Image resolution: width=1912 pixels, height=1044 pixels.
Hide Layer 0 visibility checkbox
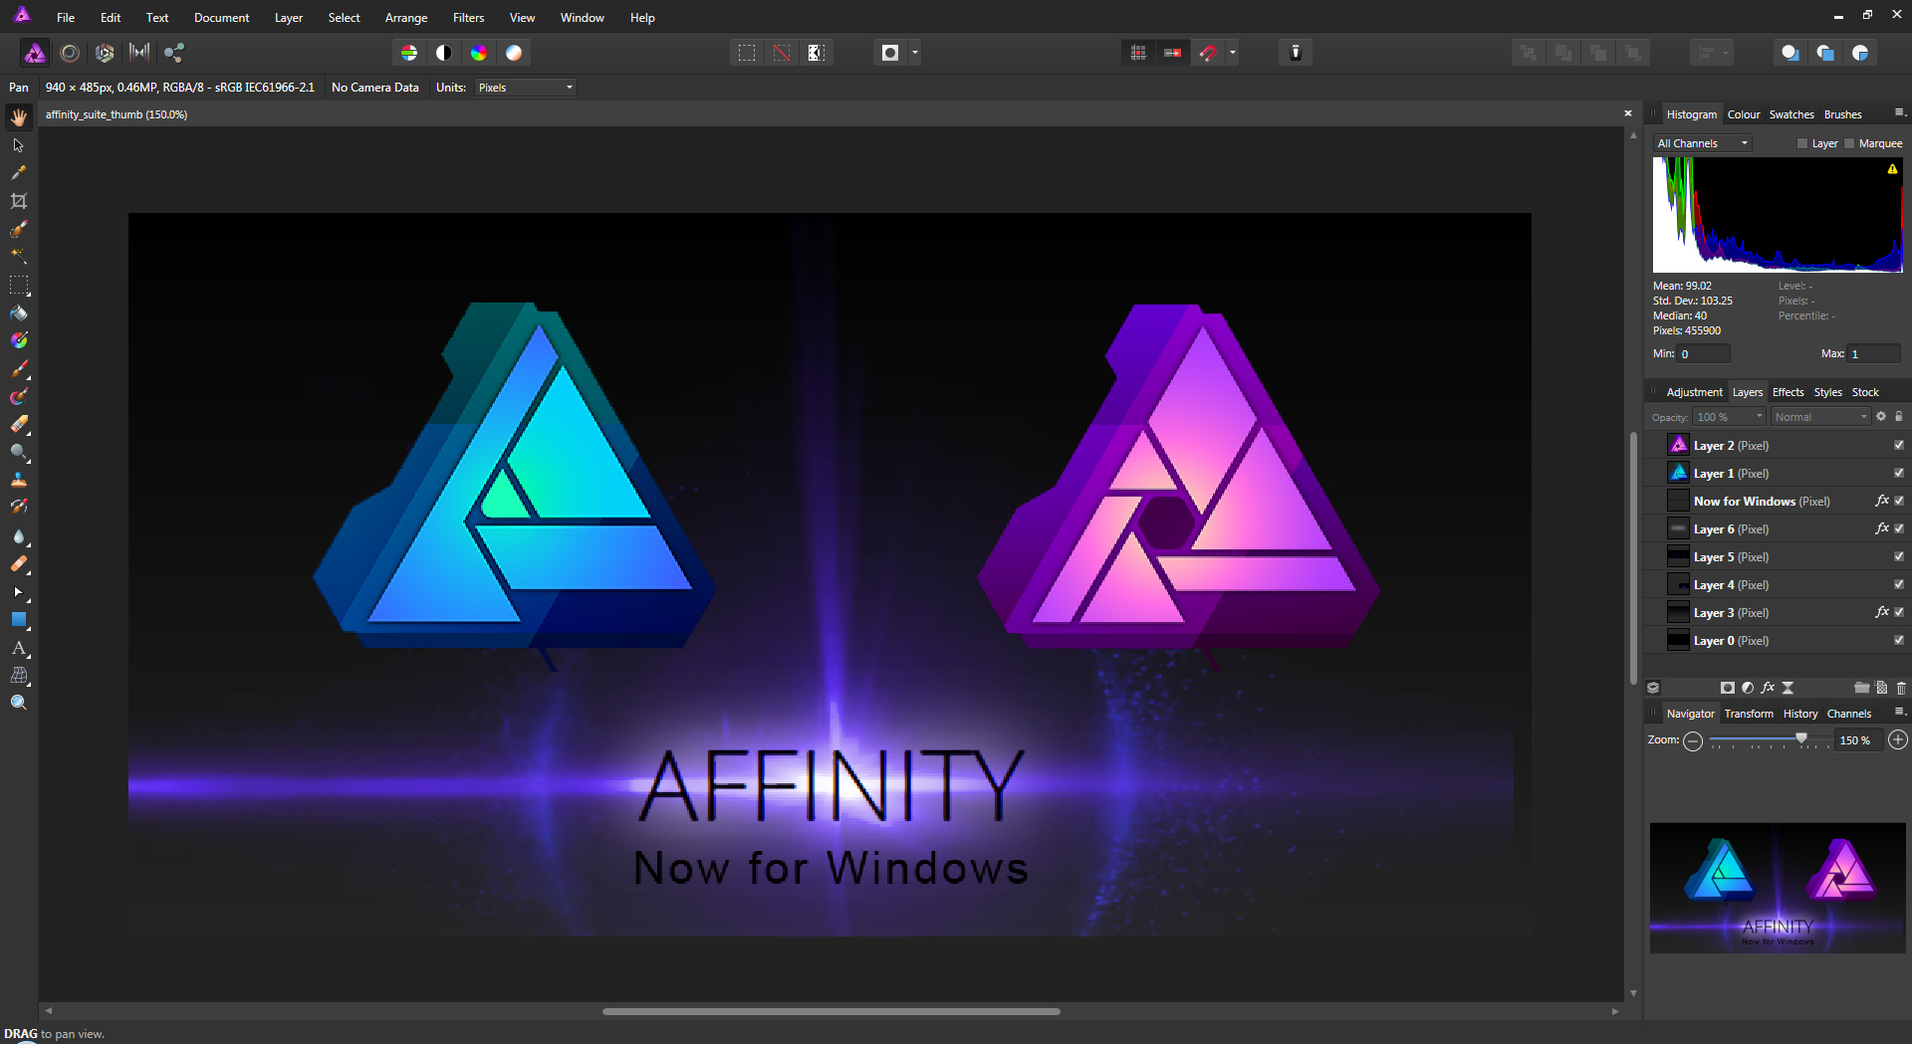(x=1899, y=640)
